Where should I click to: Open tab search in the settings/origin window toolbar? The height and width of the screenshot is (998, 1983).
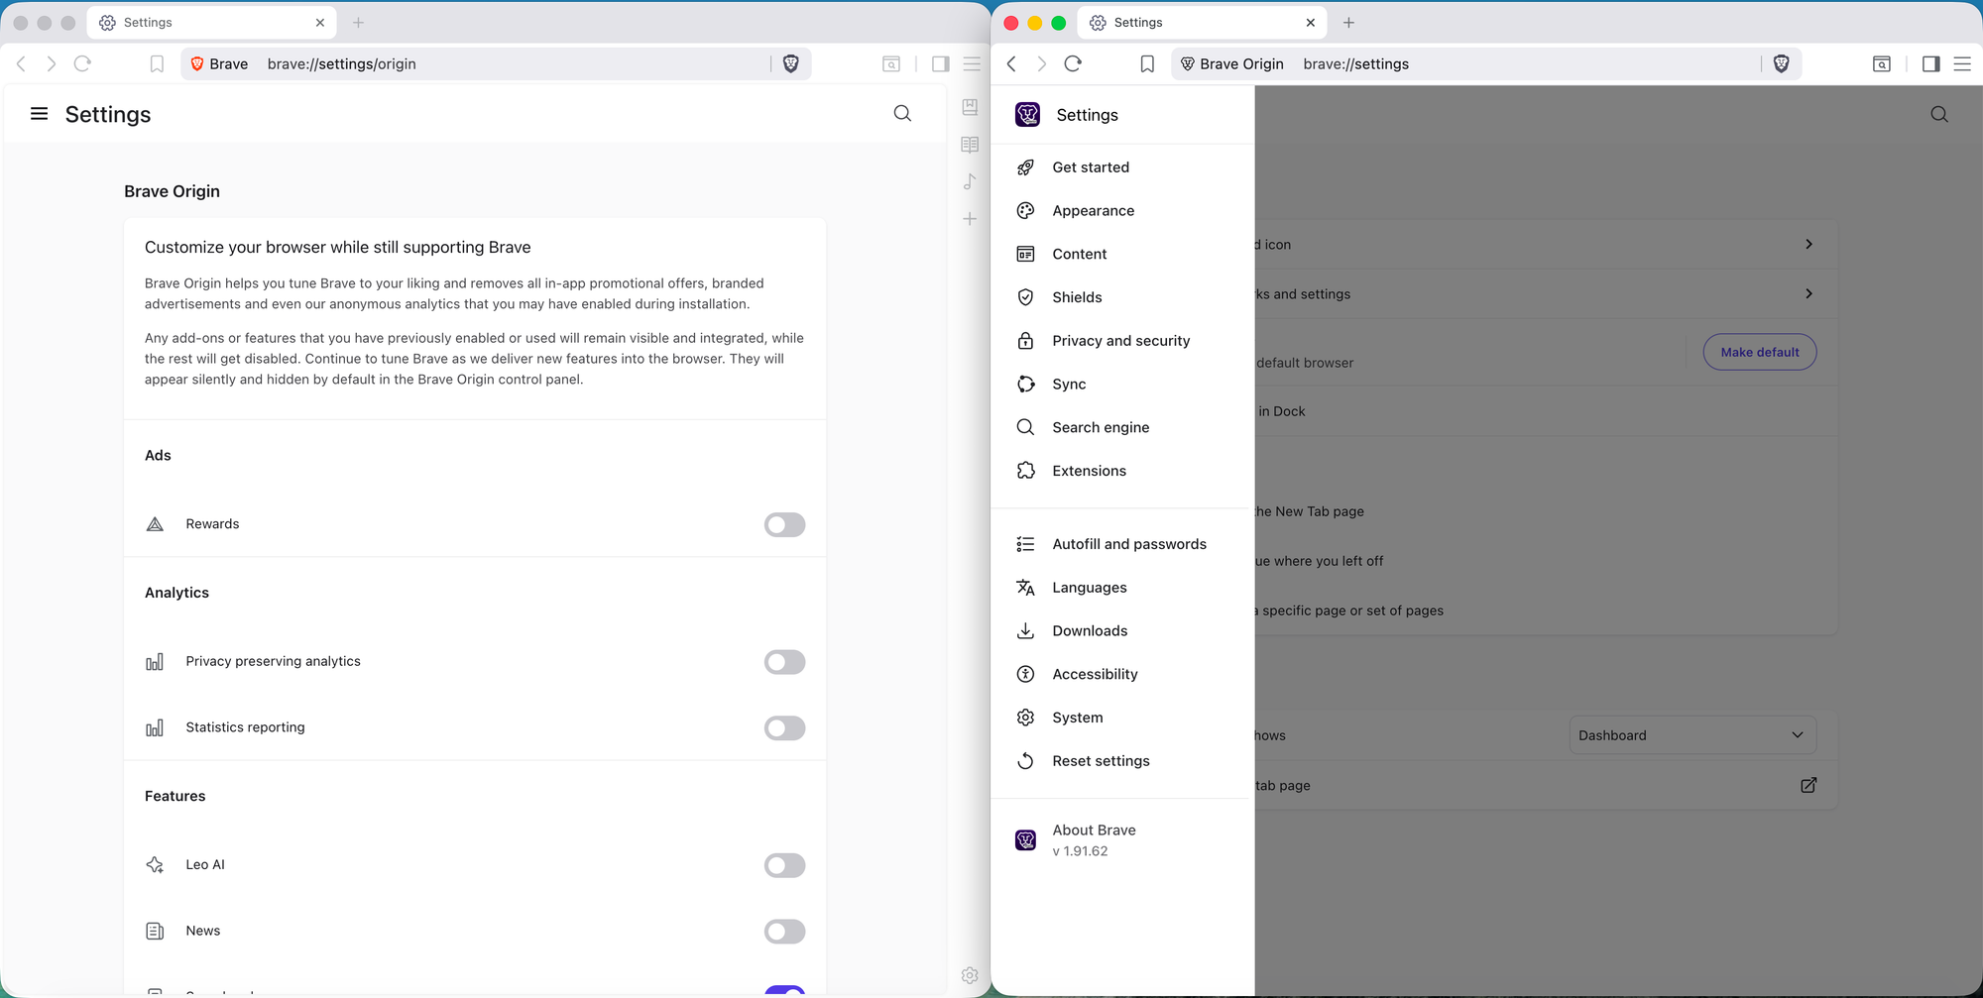pyautogui.click(x=891, y=64)
